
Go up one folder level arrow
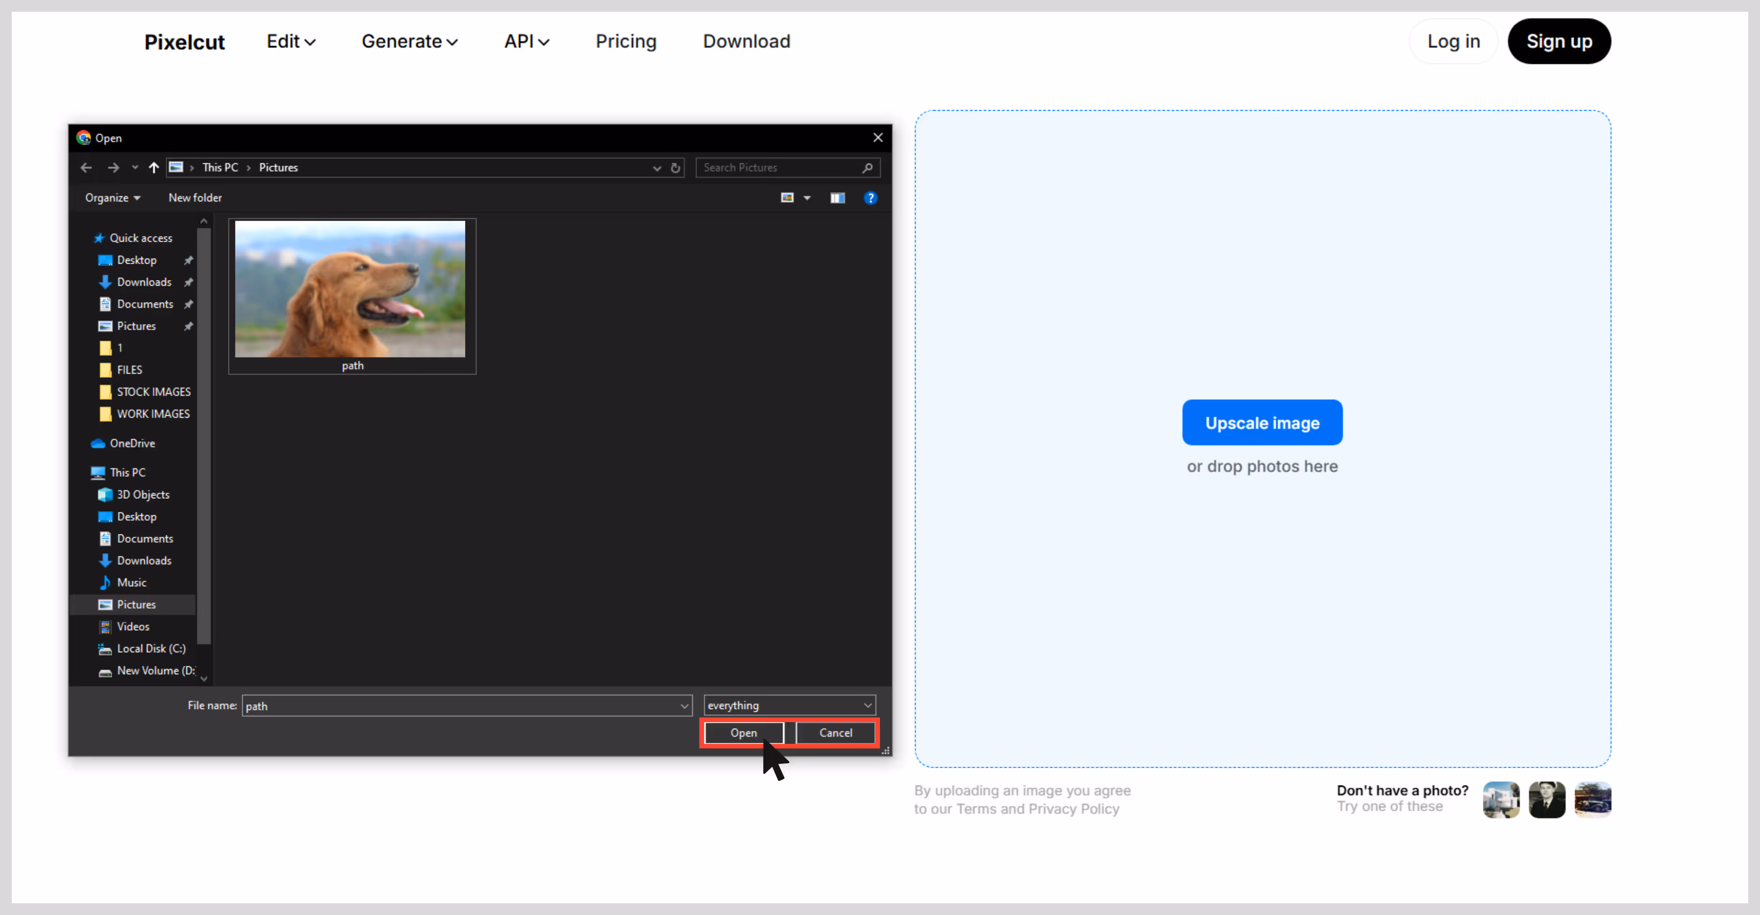(154, 168)
